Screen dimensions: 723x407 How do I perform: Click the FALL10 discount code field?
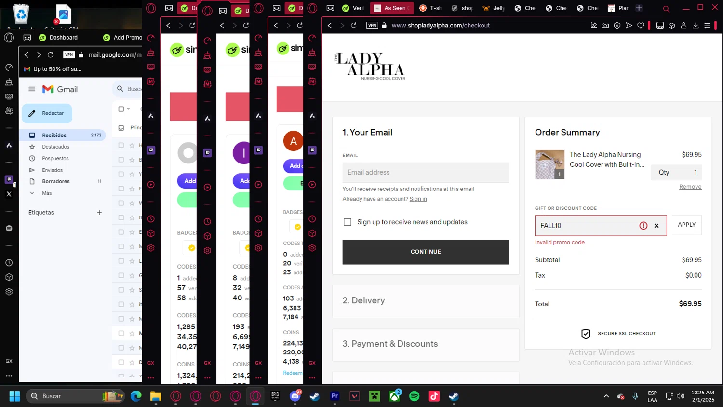[x=601, y=226]
